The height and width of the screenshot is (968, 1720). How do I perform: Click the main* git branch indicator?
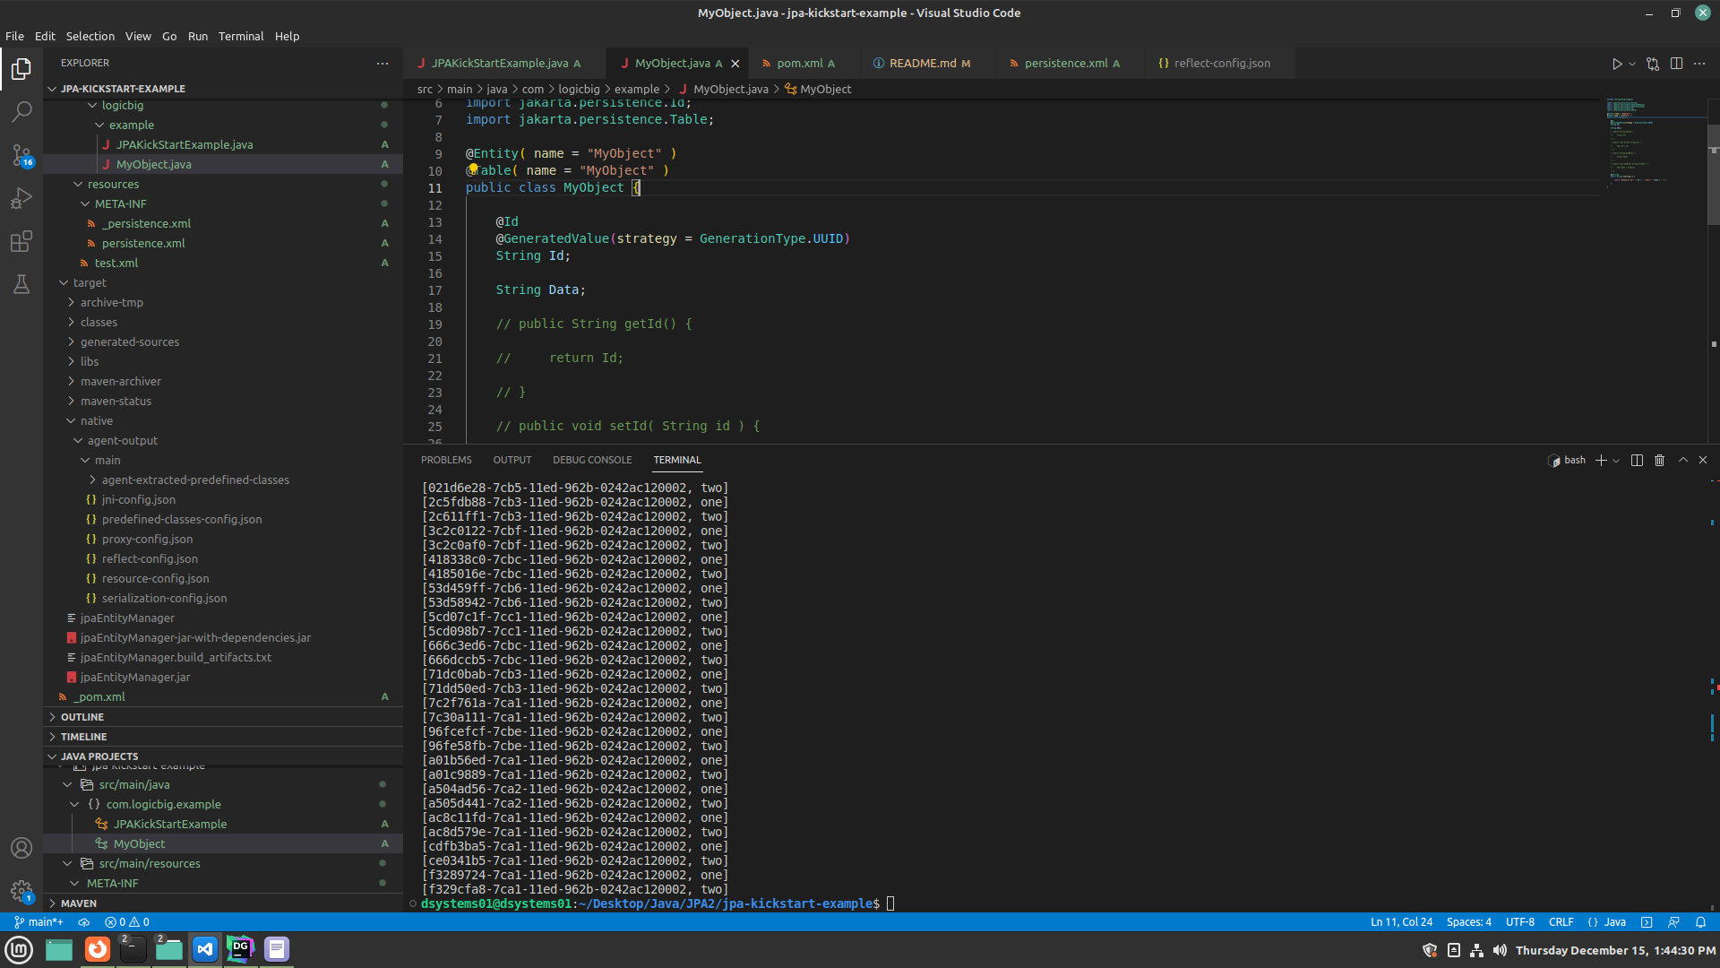coord(39,922)
